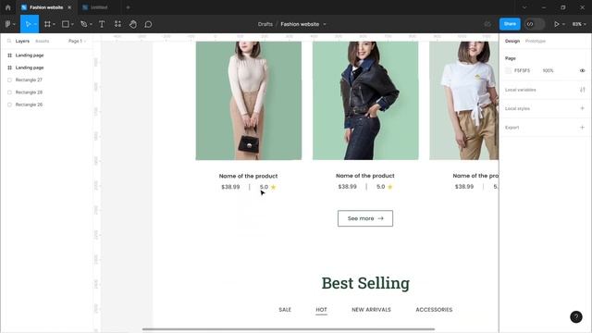Switch to the Prototype tab
This screenshot has height=333, width=592.
536,41
